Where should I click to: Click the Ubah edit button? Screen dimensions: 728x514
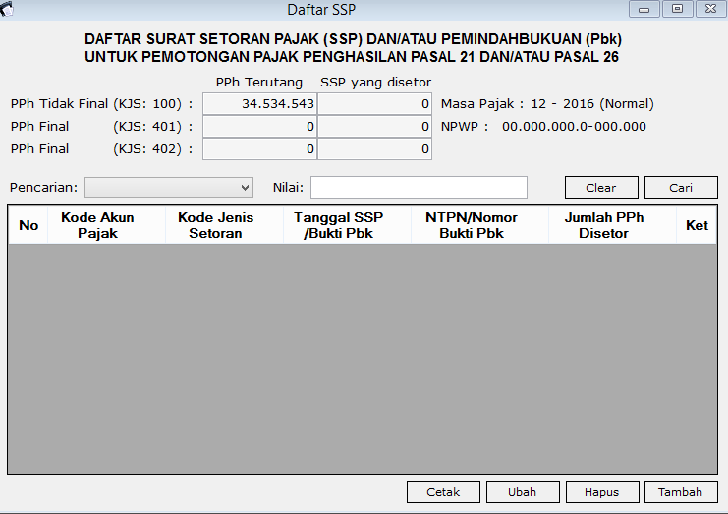[x=523, y=492]
